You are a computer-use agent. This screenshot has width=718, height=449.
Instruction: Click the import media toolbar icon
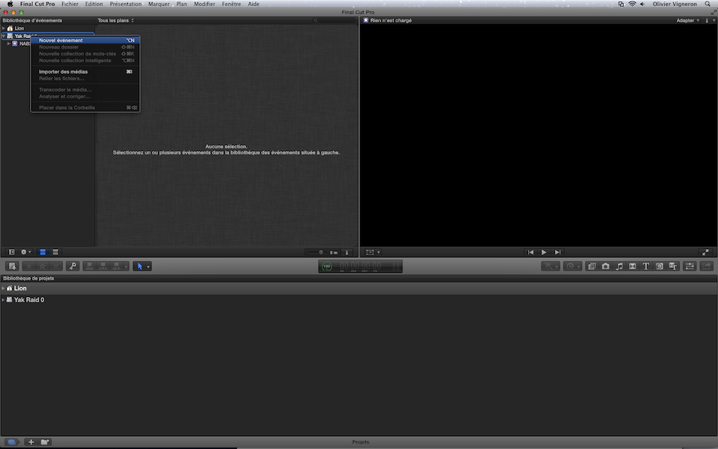tap(13, 266)
